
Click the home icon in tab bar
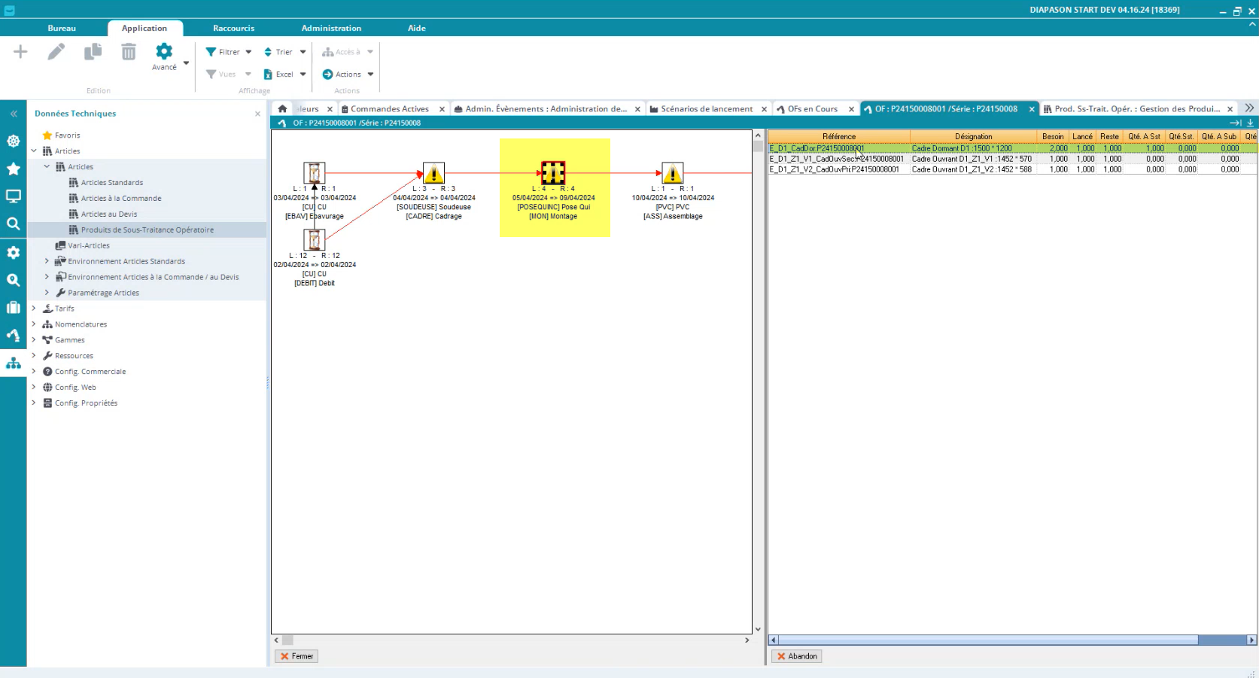282,109
